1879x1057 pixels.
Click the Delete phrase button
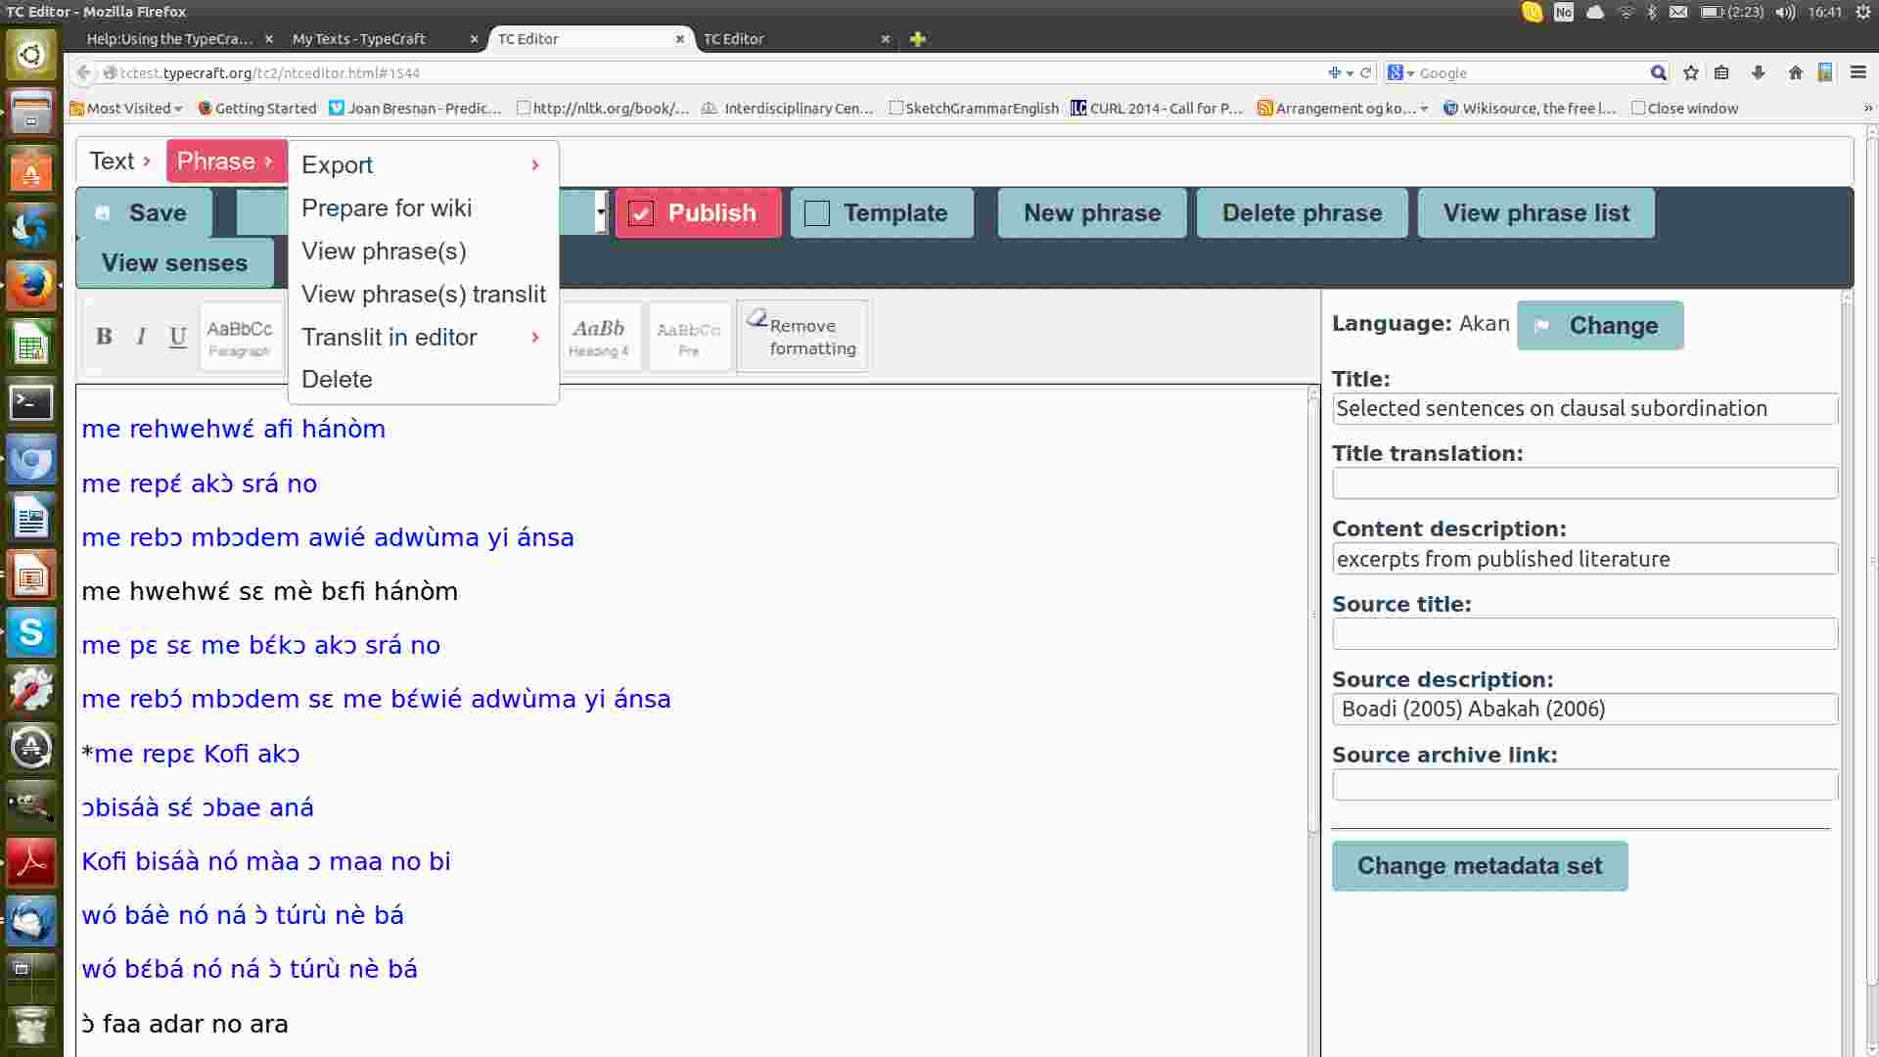[1302, 213]
